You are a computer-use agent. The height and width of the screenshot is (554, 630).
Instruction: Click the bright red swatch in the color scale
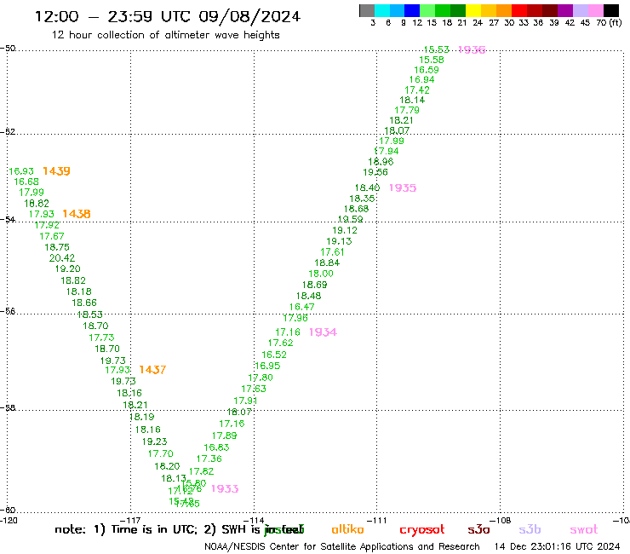click(519, 10)
